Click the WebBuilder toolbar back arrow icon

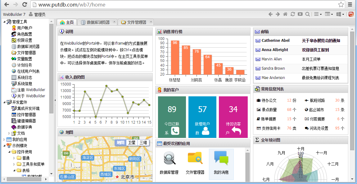270,14
